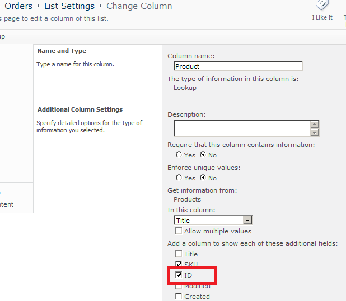Select Yes for require column information
Screen dimensions: 346x301
coord(179,155)
